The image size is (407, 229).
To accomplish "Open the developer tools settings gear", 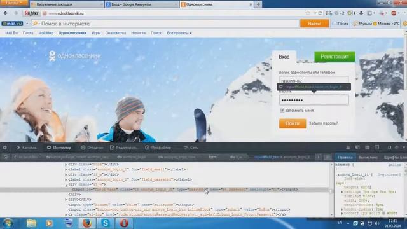I will [5, 148].
